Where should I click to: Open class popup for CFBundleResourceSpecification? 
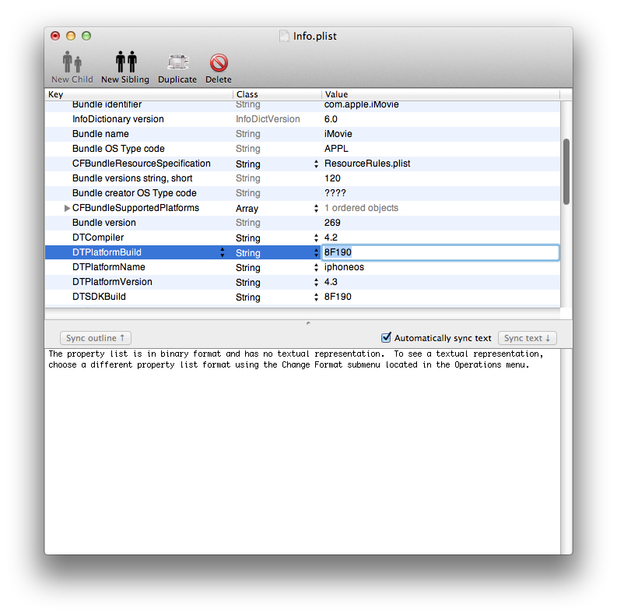pos(316,164)
